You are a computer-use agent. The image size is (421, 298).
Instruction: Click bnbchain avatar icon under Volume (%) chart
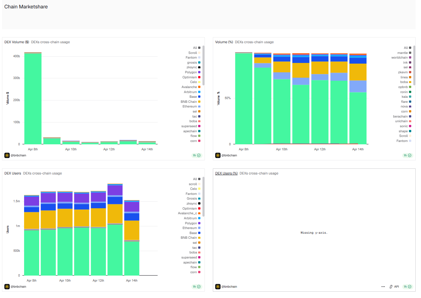[218, 155]
